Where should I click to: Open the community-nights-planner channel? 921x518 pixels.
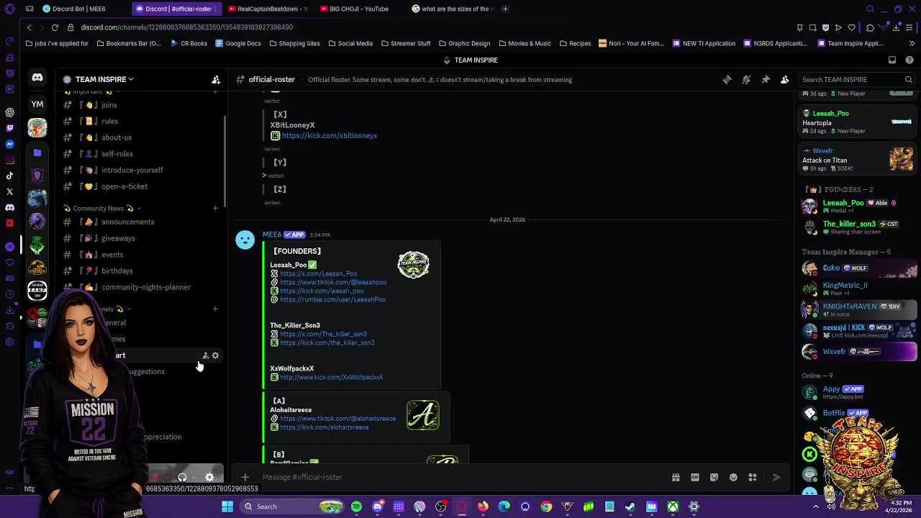pos(140,287)
